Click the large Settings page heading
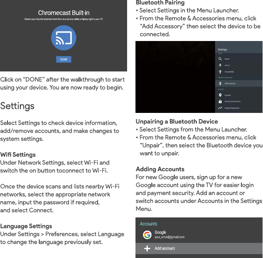 pos(17,106)
